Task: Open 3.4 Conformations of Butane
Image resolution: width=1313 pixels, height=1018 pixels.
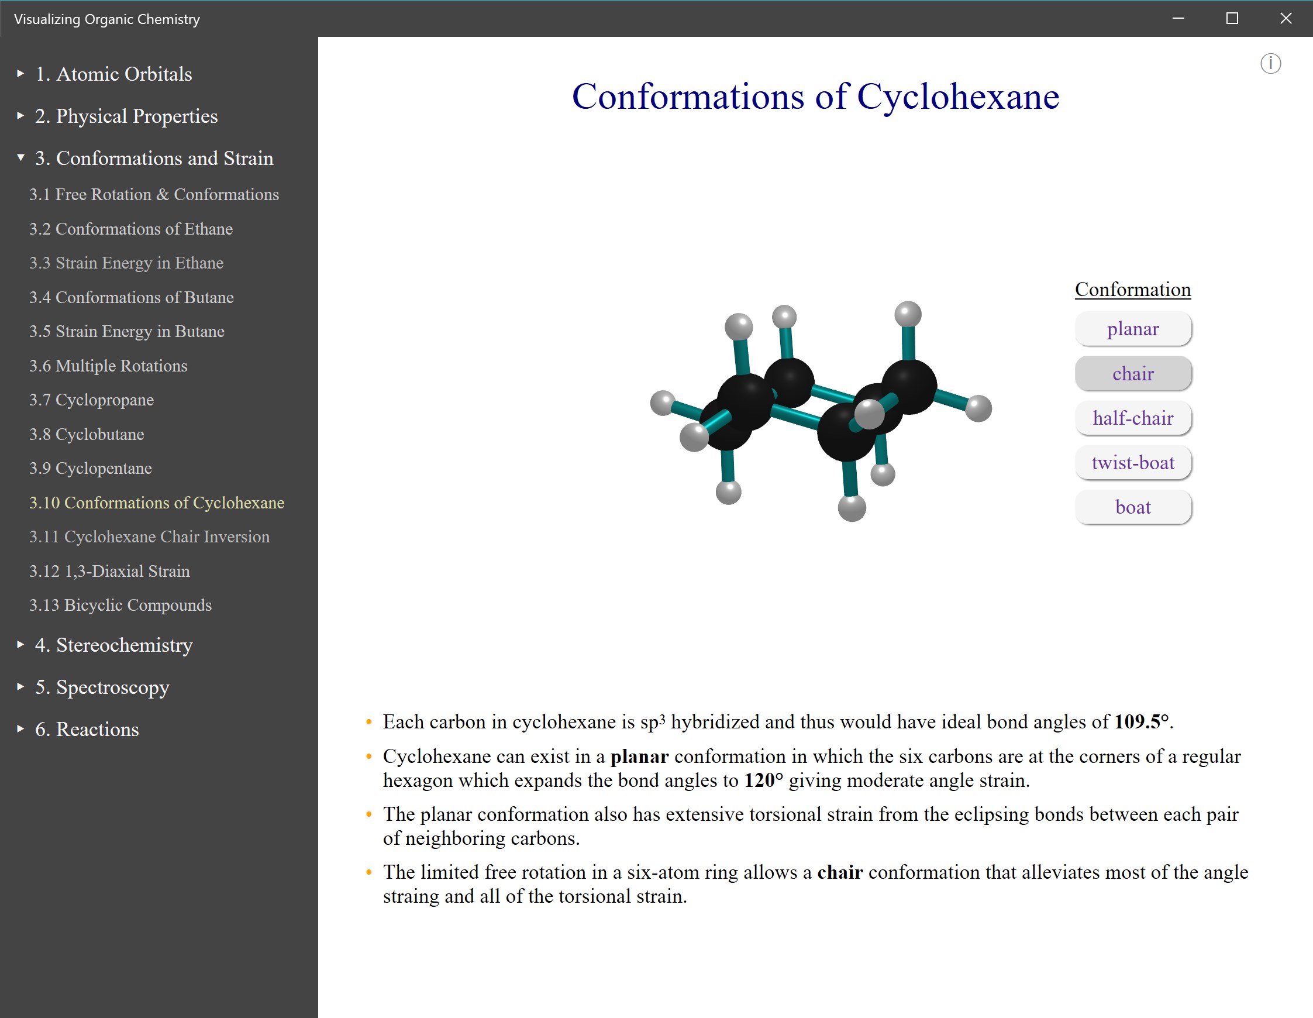Action: (131, 297)
